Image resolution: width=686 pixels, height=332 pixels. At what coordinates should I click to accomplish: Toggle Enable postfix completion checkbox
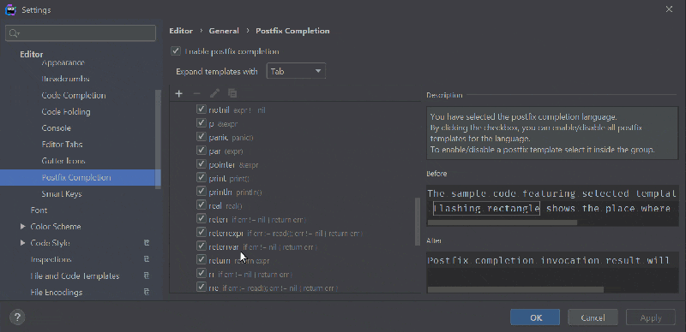(176, 51)
